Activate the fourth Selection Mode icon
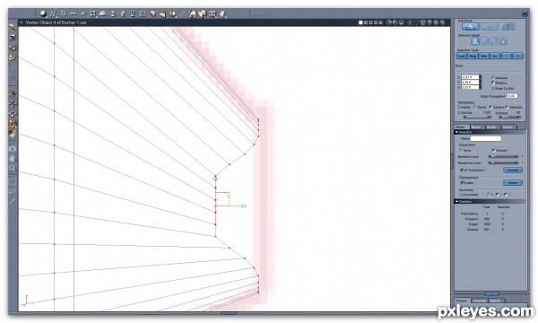Image resolution: width=538 pixels, height=323 pixels. 503,41
